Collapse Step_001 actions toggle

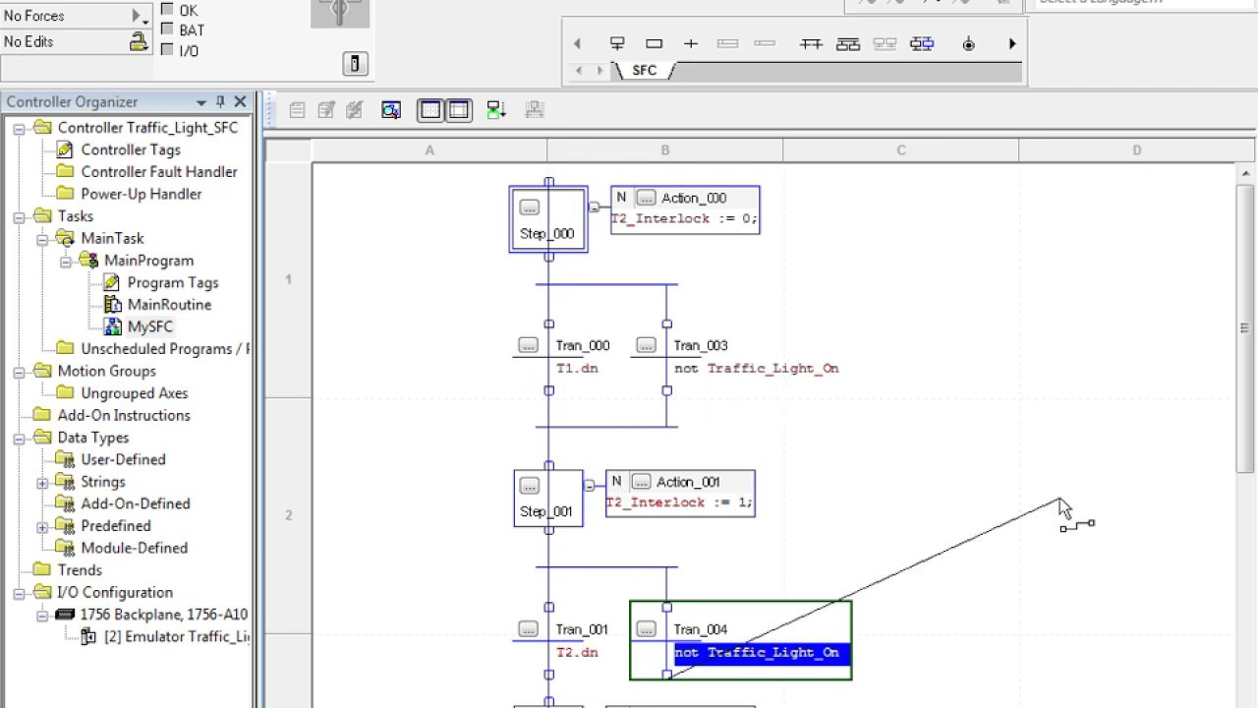(589, 486)
